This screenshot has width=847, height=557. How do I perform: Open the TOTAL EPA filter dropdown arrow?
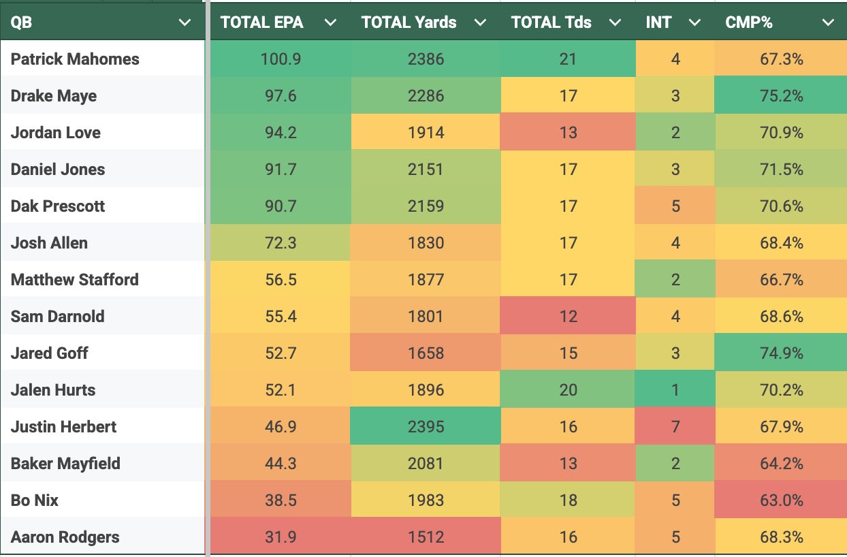click(330, 22)
